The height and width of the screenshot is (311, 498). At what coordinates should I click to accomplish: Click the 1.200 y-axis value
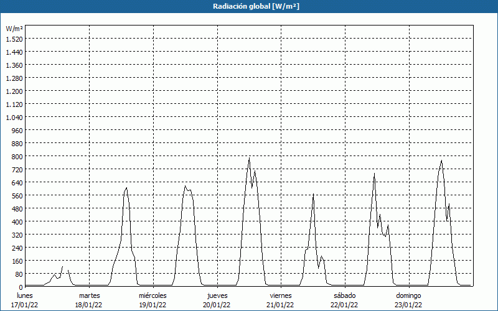pyautogui.click(x=14, y=91)
